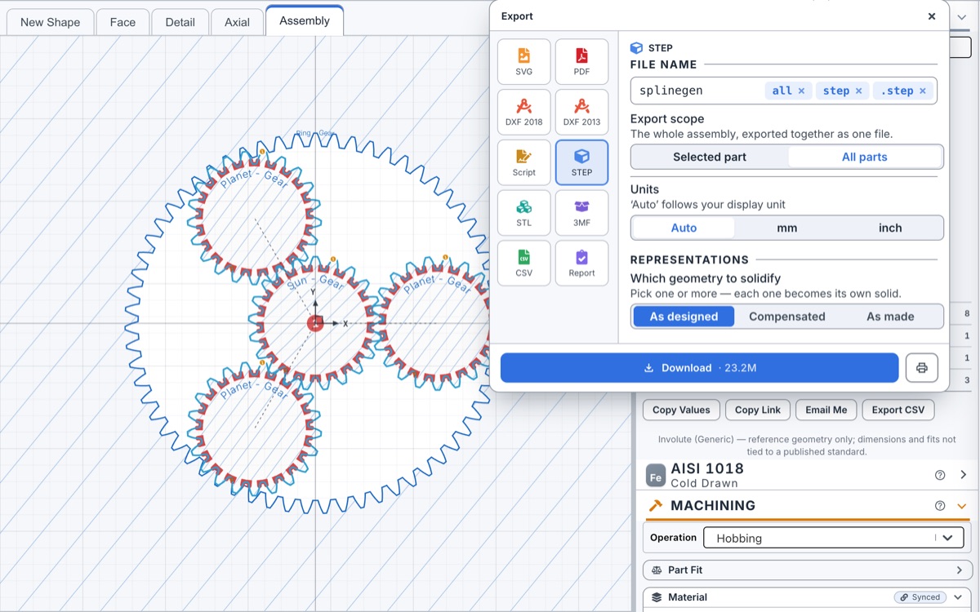Choose the 3MF export format
This screenshot has width=980, height=612.
581,213
